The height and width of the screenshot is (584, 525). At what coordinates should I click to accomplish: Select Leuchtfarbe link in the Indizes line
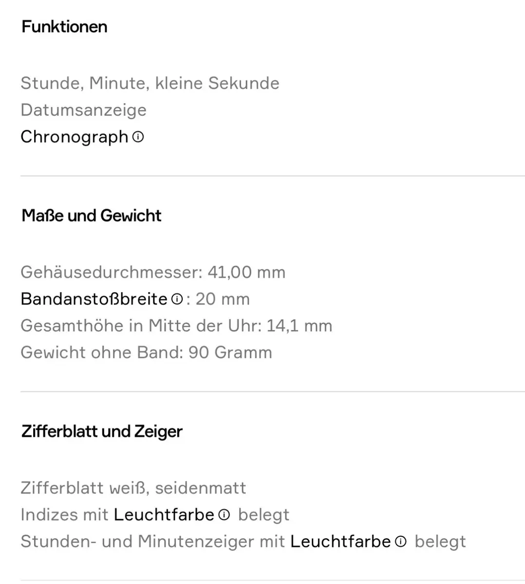tap(164, 514)
